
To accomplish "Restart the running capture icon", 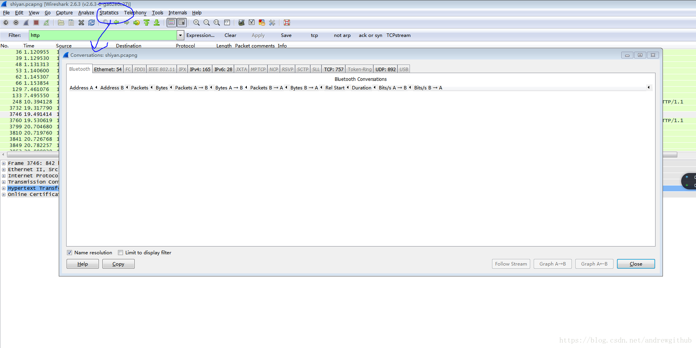I will pyautogui.click(x=46, y=23).
